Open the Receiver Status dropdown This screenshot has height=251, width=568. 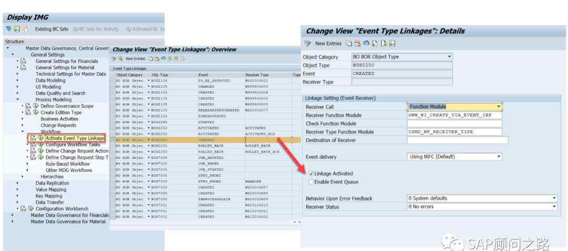tap(554, 207)
